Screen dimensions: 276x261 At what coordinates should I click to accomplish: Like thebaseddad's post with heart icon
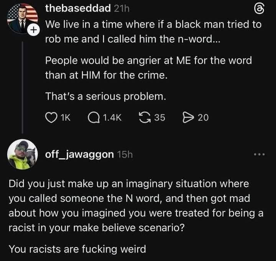(51, 118)
